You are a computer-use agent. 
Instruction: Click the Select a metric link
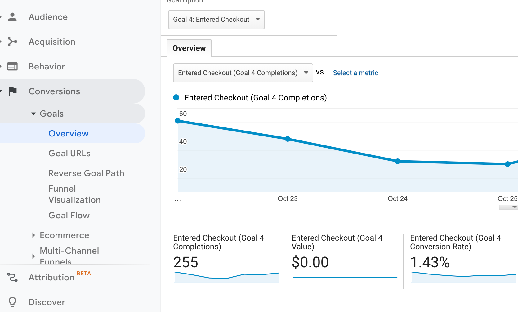355,73
